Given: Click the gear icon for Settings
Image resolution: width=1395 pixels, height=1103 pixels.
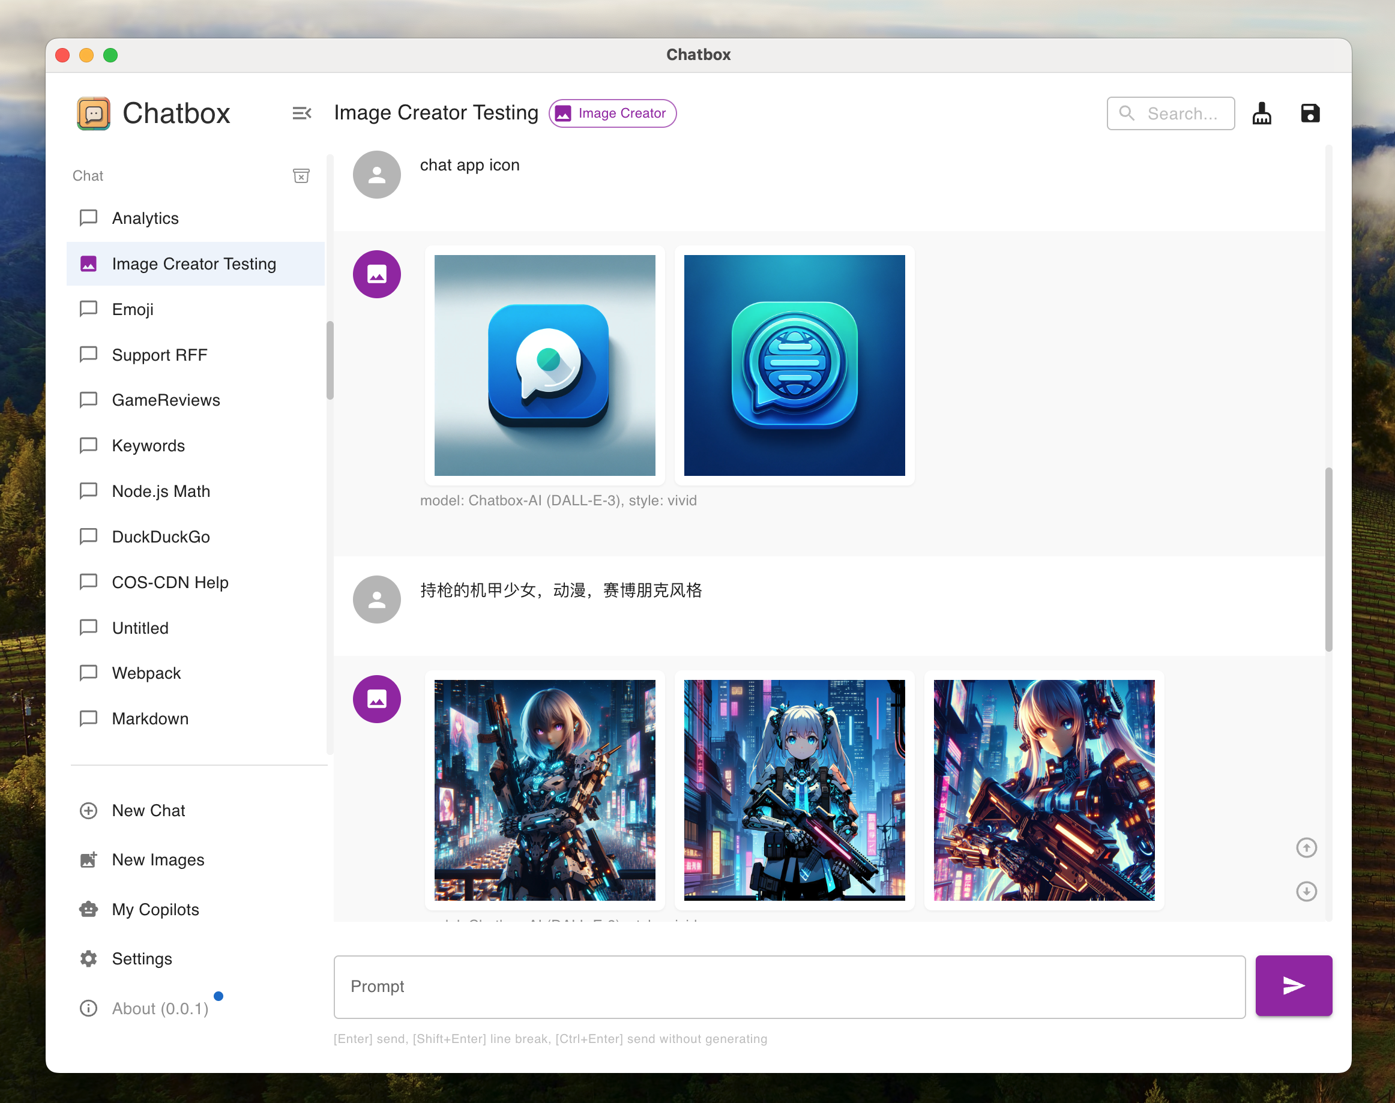Looking at the screenshot, I should click(88, 958).
